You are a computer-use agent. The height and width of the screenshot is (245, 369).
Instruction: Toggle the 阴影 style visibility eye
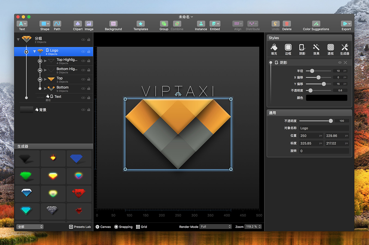coord(340,62)
